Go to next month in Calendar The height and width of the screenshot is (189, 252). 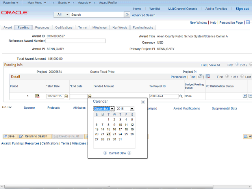tap(129, 153)
